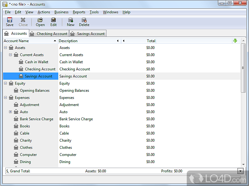Viewport: 249px width, 186px height.
Task: Switch to the Savings Account tab
Action: click(x=88, y=34)
